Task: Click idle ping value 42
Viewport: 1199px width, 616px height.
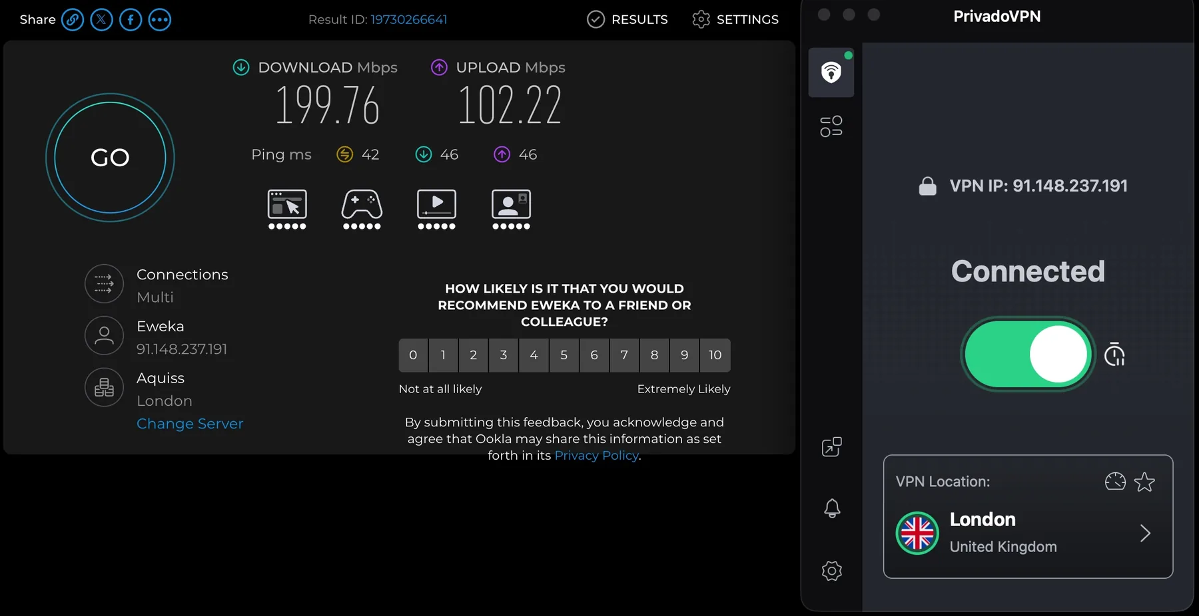Action: click(370, 154)
